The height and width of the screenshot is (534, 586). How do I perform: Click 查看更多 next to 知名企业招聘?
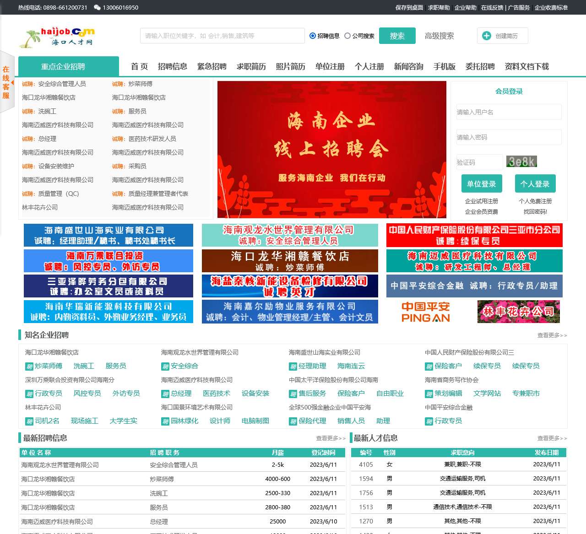552,335
